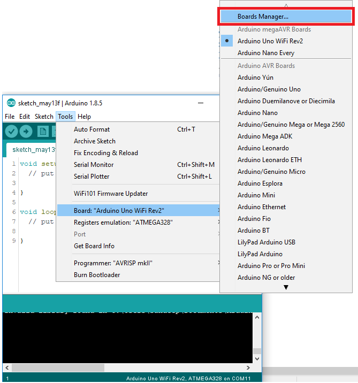The height and width of the screenshot is (383, 358).
Task: Click status bar board and COM11 text
Action: [x=188, y=378]
